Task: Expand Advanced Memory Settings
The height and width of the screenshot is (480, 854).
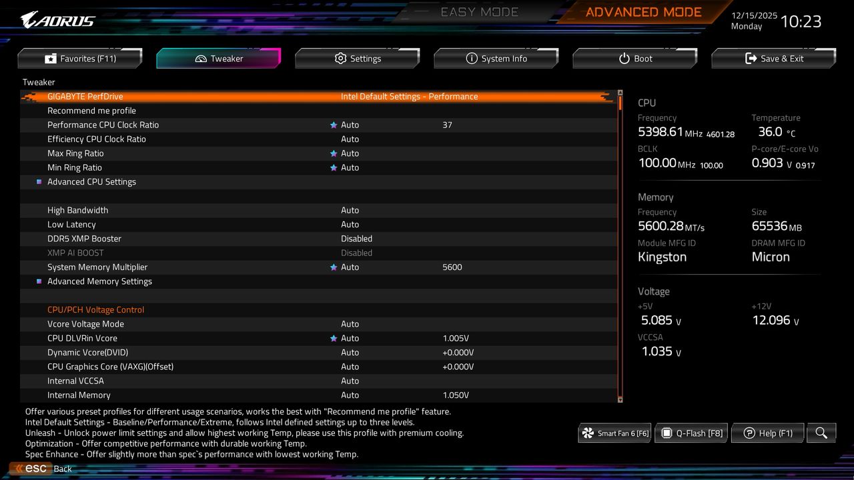Action: (x=99, y=281)
